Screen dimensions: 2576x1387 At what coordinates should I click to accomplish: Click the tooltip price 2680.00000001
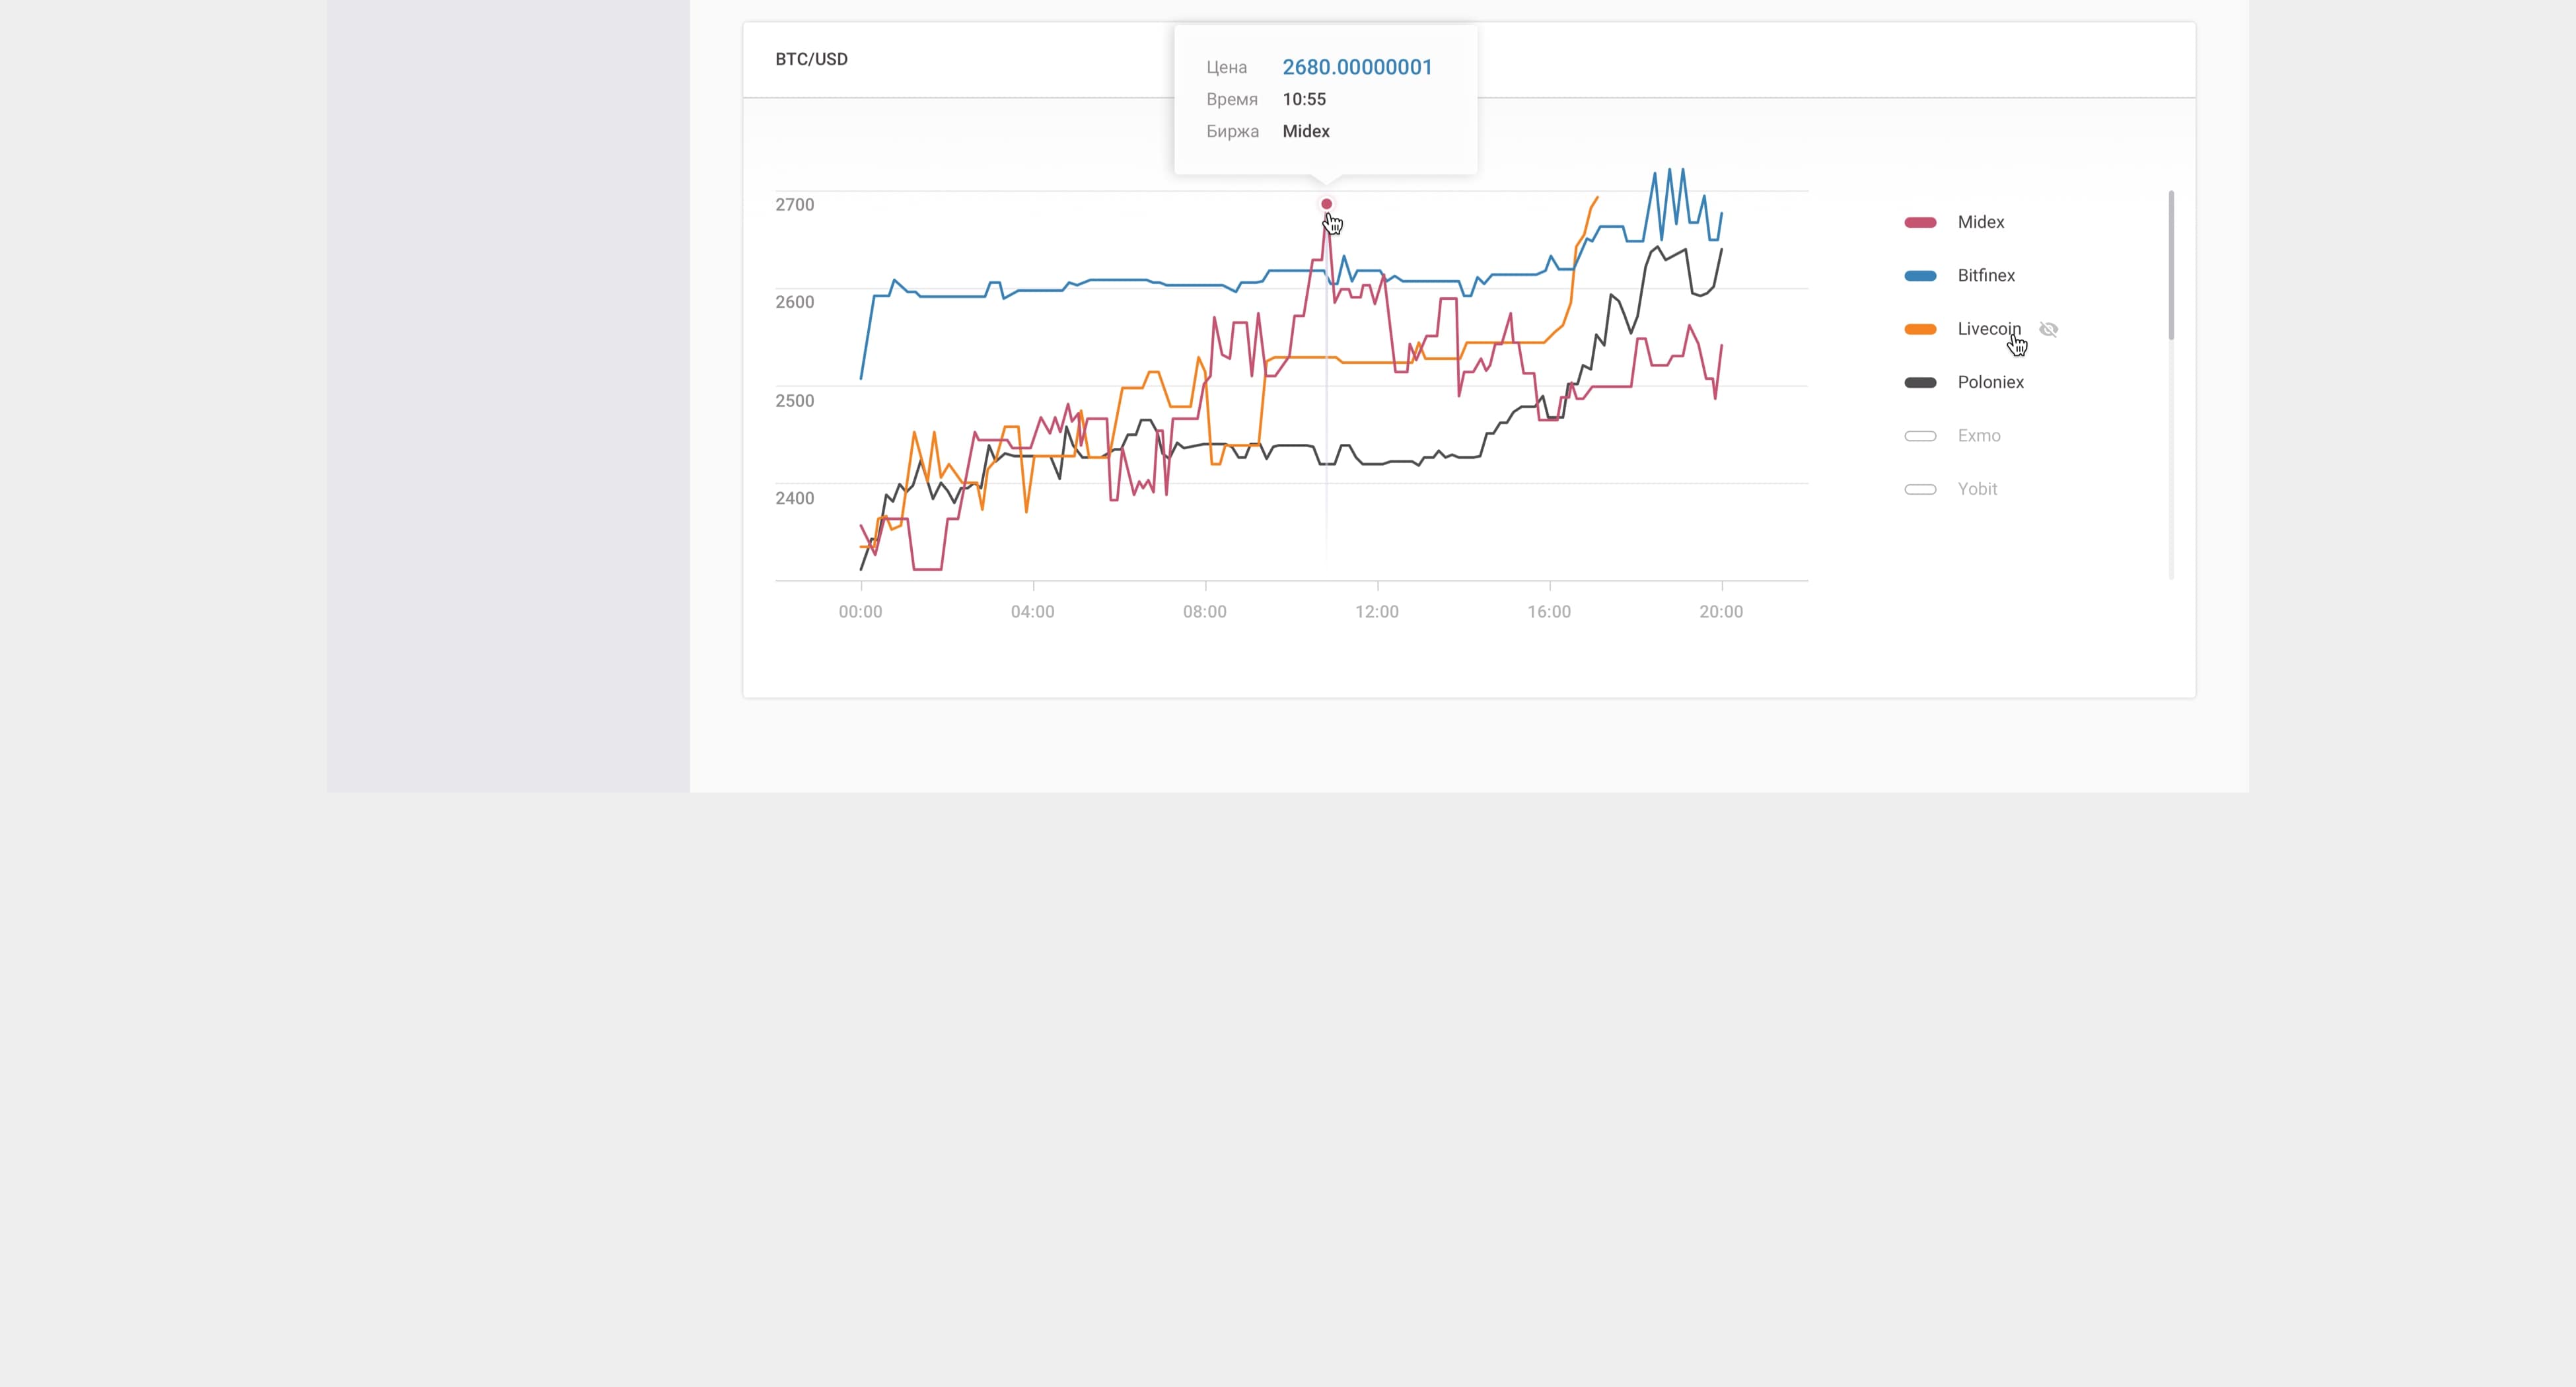click(1357, 67)
